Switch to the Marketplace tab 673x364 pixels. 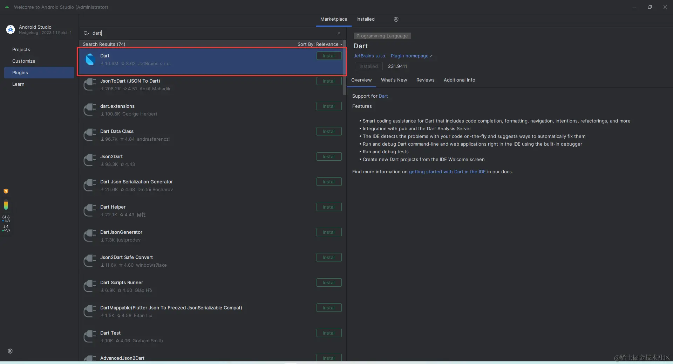334,19
